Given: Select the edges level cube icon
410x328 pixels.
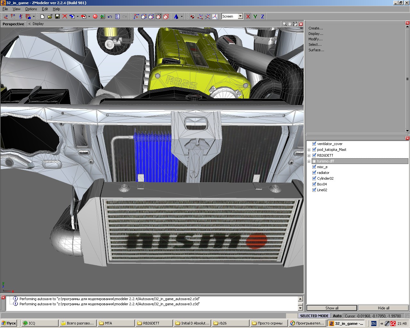Looking at the screenshot, I should click(x=144, y=16).
